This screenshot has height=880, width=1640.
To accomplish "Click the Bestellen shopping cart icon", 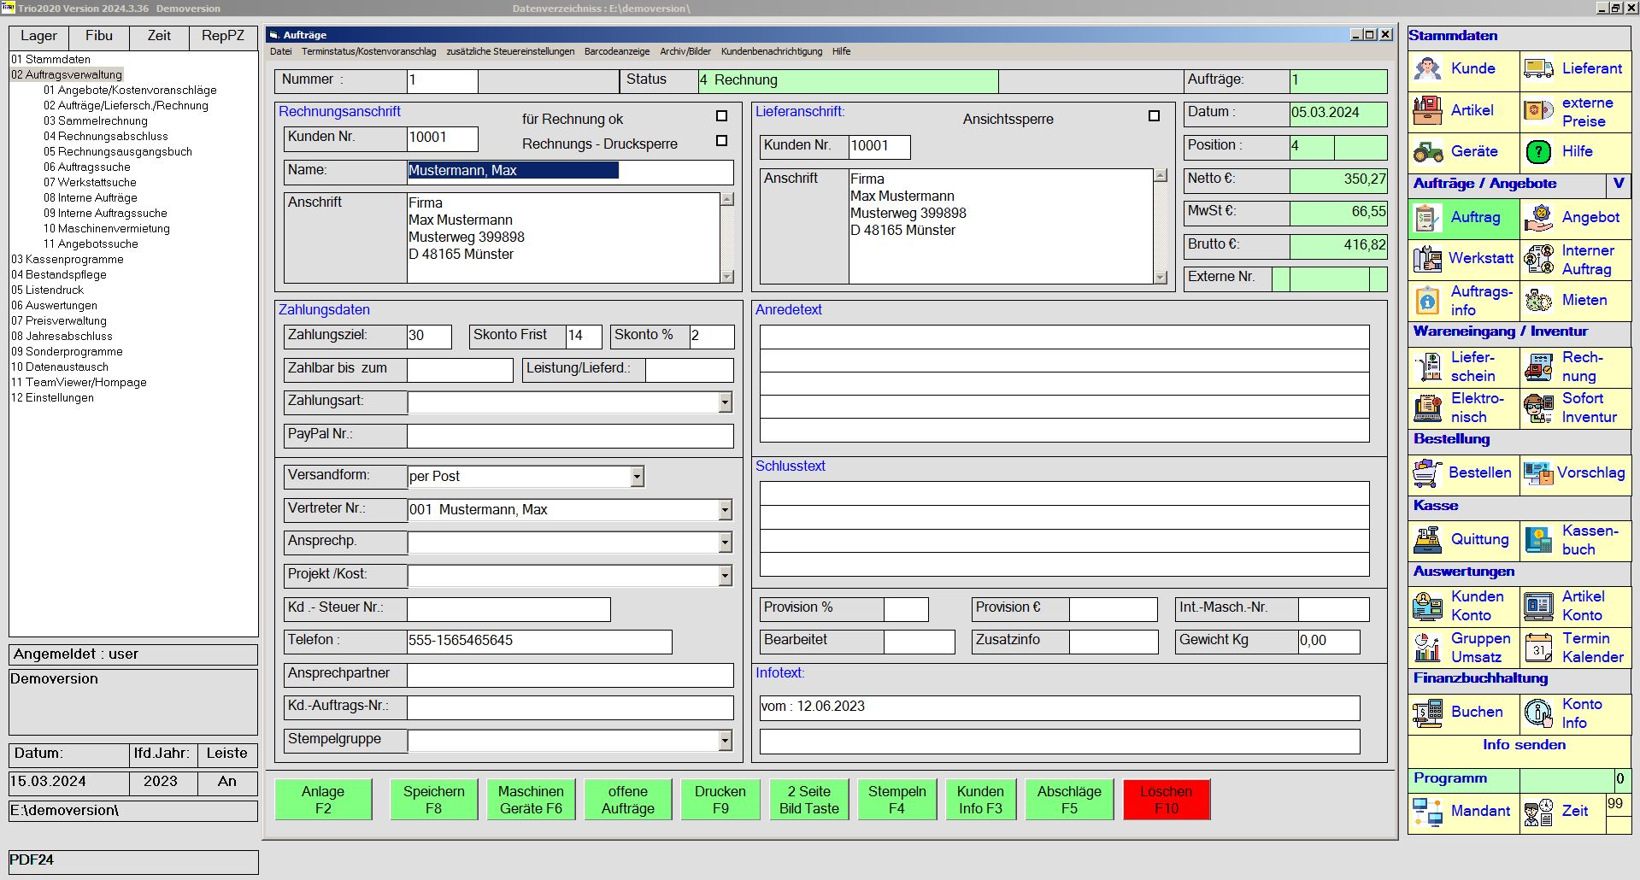I will point(1427,473).
